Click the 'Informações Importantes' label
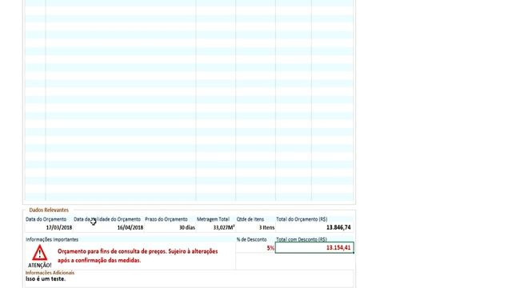Screen dimensions: 512x288 click(x=52, y=239)
